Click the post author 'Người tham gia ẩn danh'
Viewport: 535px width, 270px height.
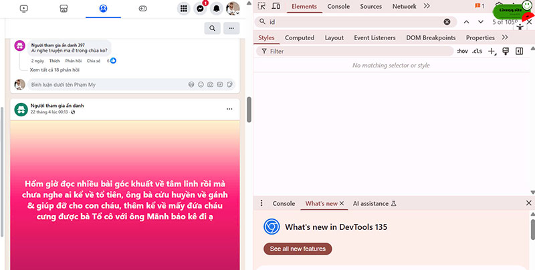[x=57, y=106]
